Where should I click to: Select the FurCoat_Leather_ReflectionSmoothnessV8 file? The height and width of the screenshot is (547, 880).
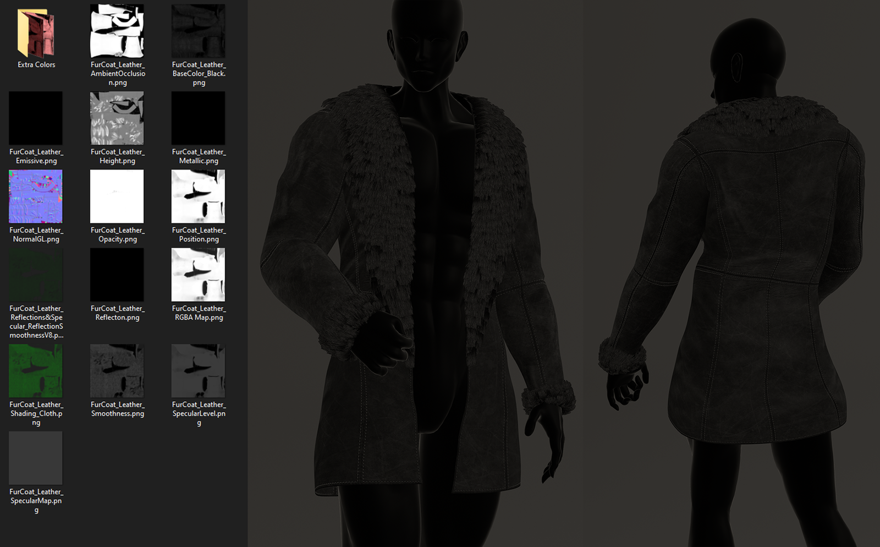pyautogui.click(x=36, y=275)
